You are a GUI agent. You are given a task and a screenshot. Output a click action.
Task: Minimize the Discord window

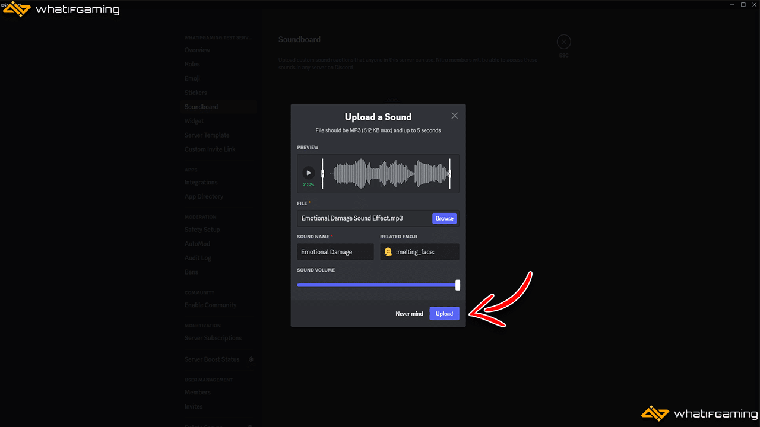click(733, 4)
